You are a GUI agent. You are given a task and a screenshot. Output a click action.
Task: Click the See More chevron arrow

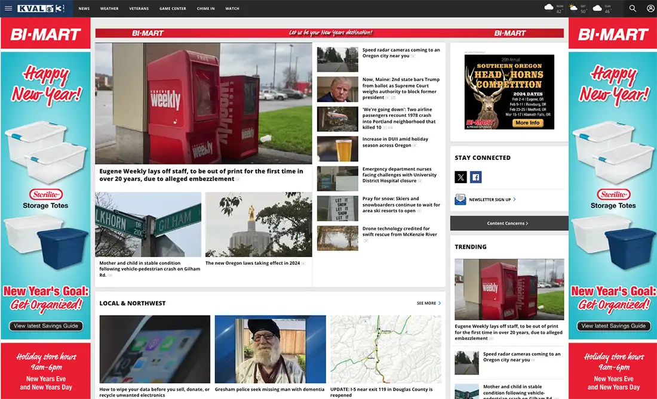click(440, 303)
